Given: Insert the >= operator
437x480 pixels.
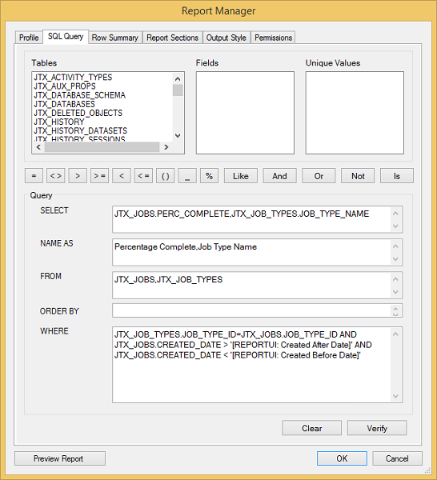Looking at the screenshot, I should [99, 176].
